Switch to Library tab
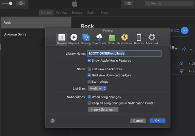Screen dimensions: 195x136 coord(46,13)
